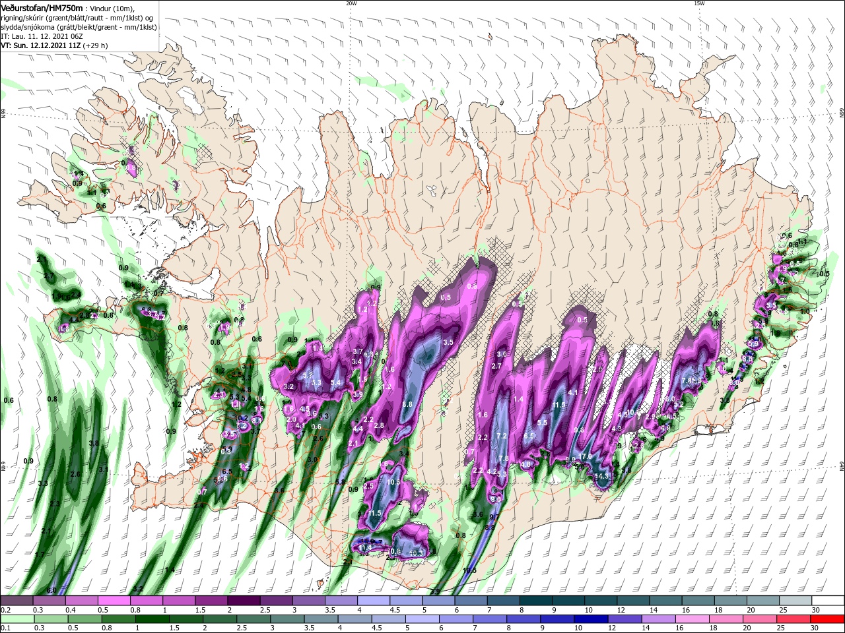The image size is (845, 633).
Task: Choose the navy blue 10–12 swatch, lower legend
Action: pos(591,619)
